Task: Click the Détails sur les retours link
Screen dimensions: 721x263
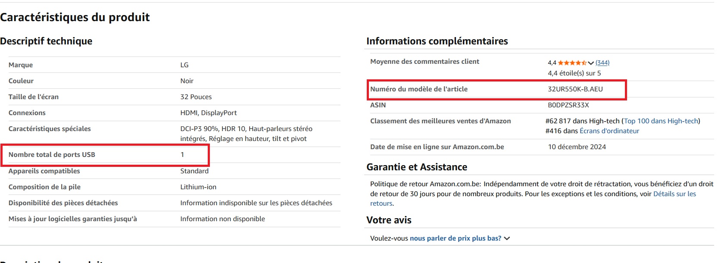Action: [x=675, y=194]
